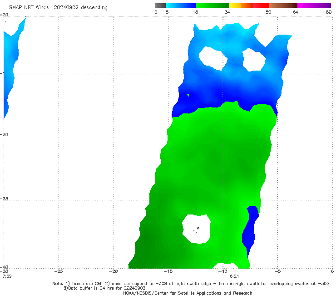Viewport: 336px width, 296px height.
Task: Click the note "3)Data buffer is 24 hrs"
Action: tap(104, 288)
